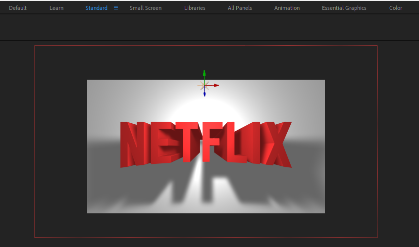
Task: Switch to Essential Graphics workspace
Action: (344, 8)
